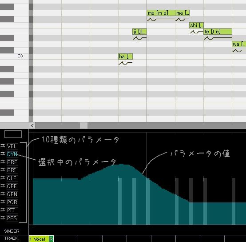Toggle visibility eye for PBS parameter
The width and height of the screenshot is (246, 242).
[x=3, y=218]
